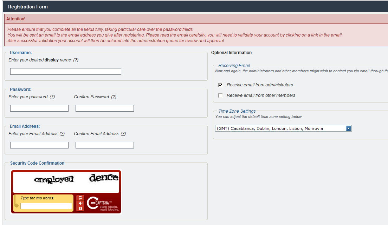Click the 'Security Code Confirmation' legend
388x225 pixels.
37,163
